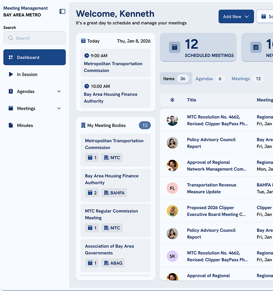
Task: Click the ABAG organization tag
Action: [113, 263]
